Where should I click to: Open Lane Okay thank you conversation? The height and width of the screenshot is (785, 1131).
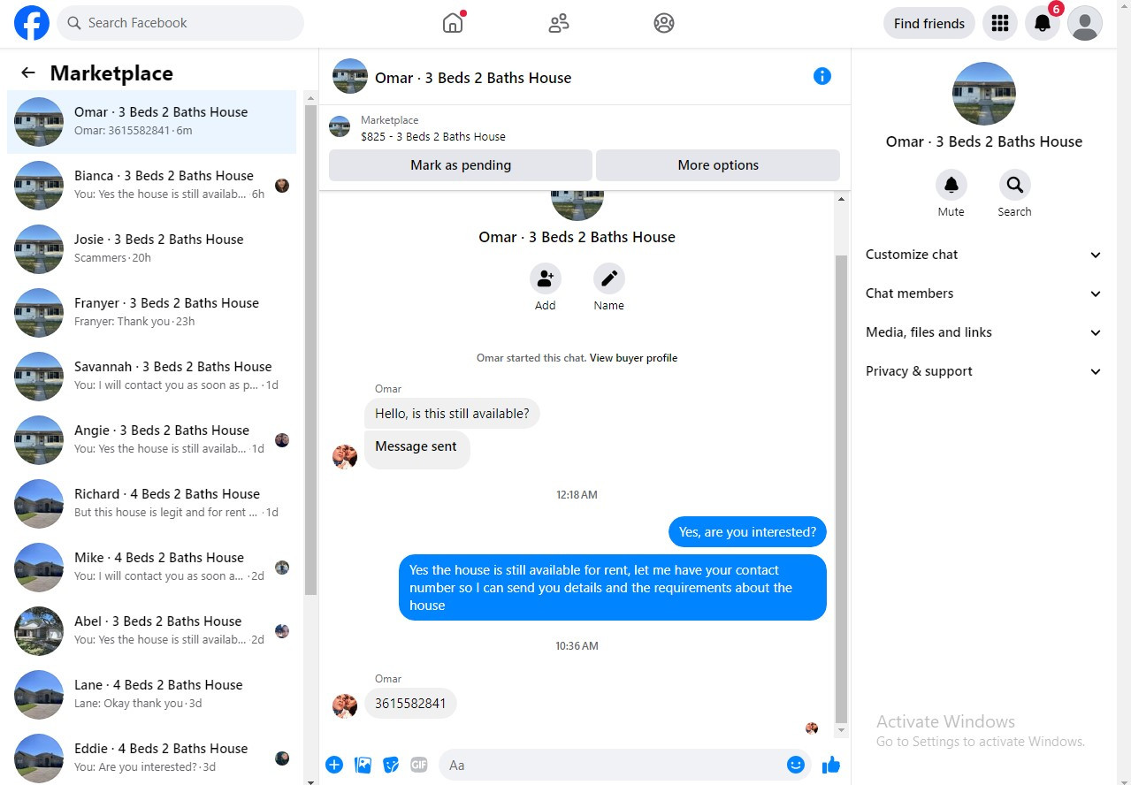point(152,695)
